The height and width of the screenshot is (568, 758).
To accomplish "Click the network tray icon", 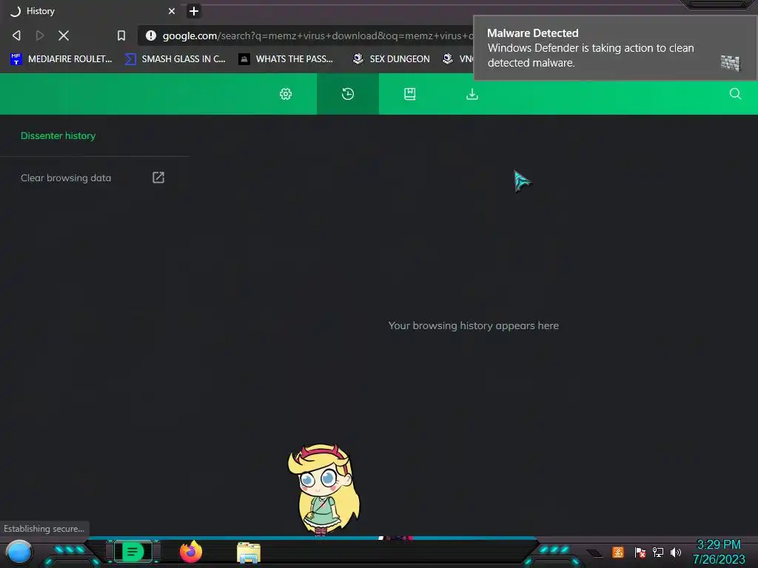I will [658, 552].
